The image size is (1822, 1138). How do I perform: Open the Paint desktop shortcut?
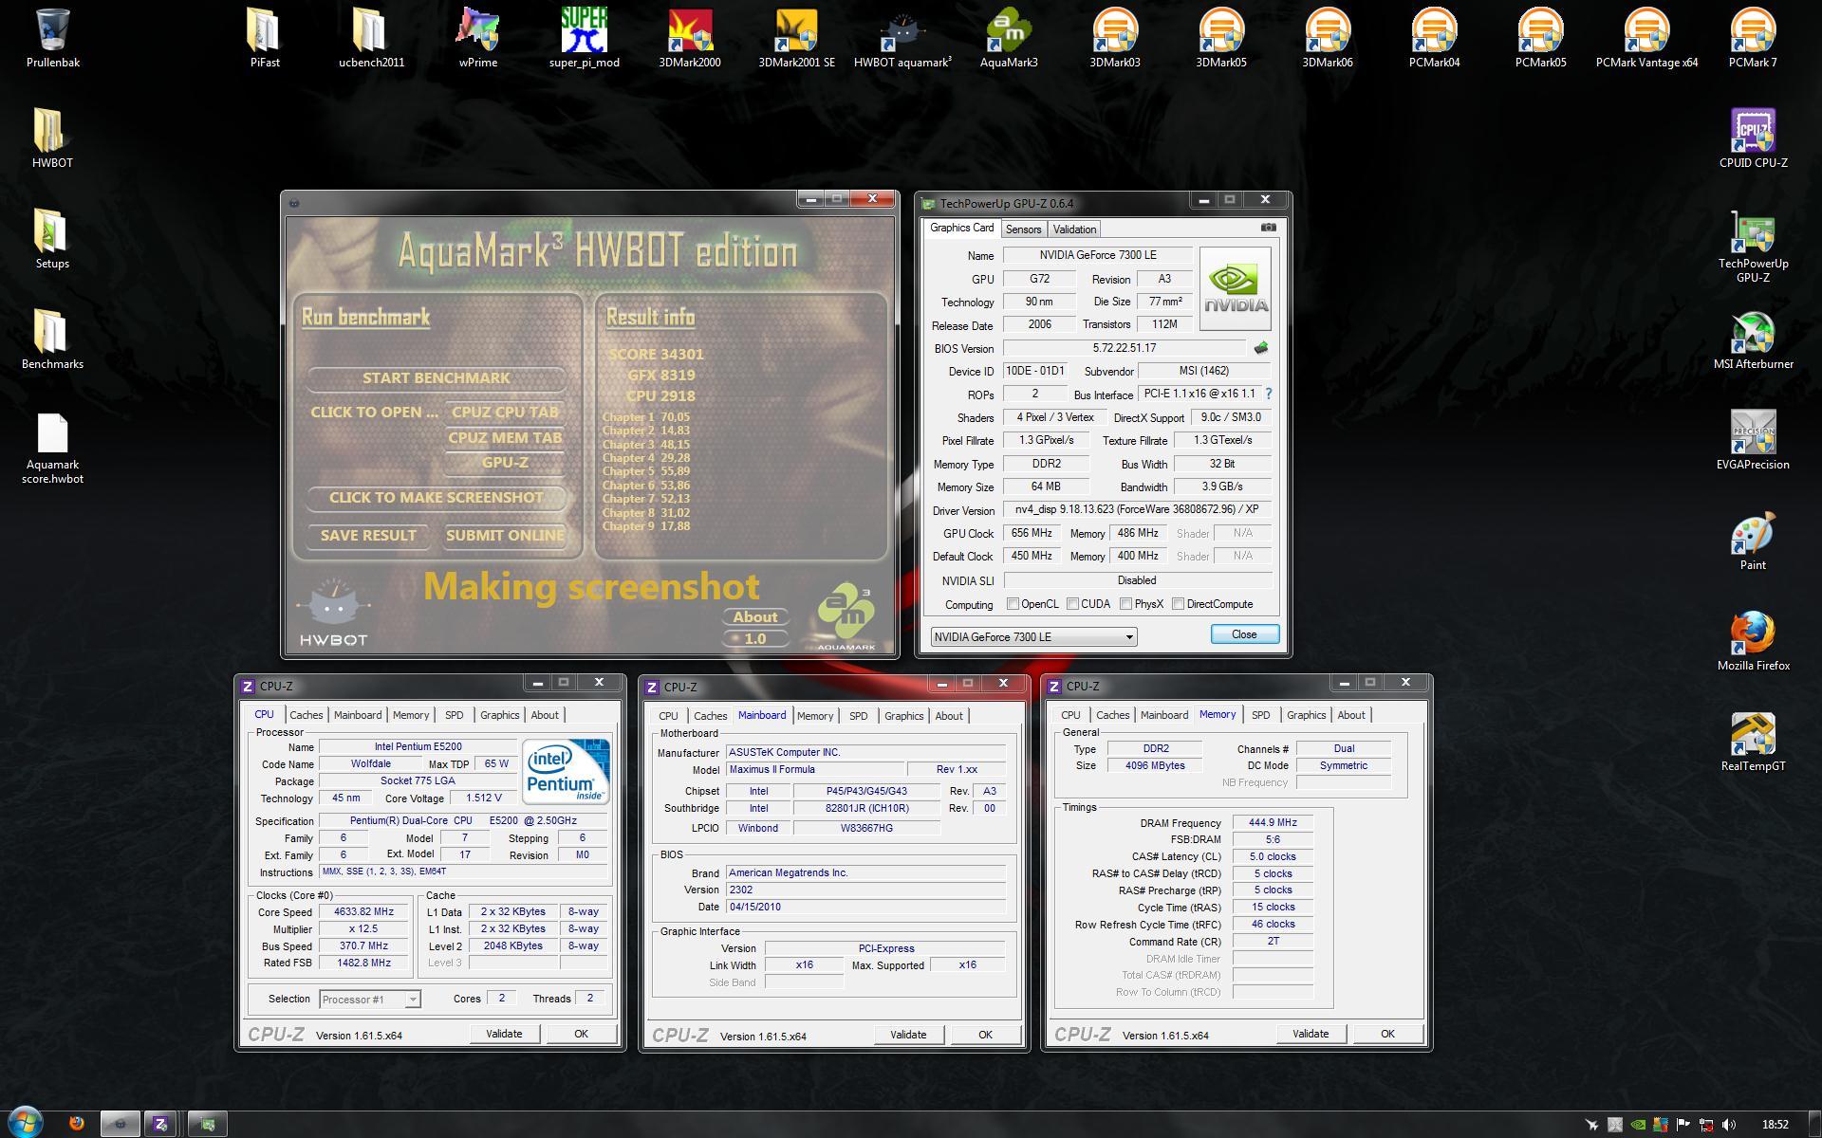[x=1753, y=541]
